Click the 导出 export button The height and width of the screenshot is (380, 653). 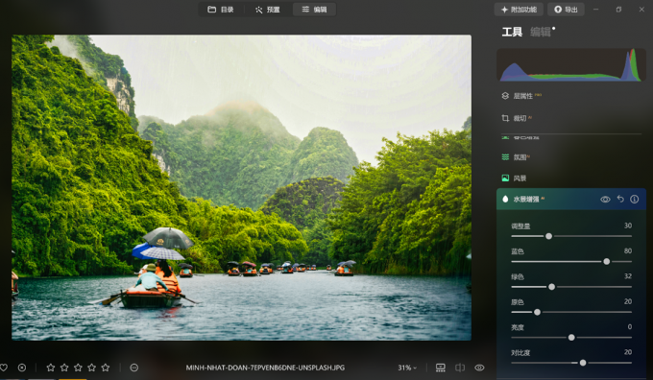tap(566, 10)
